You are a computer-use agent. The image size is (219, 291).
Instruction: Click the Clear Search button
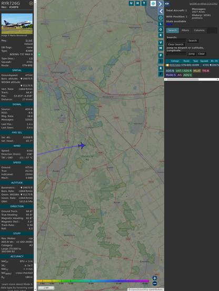pyautogui.click(x=176, y=44)
